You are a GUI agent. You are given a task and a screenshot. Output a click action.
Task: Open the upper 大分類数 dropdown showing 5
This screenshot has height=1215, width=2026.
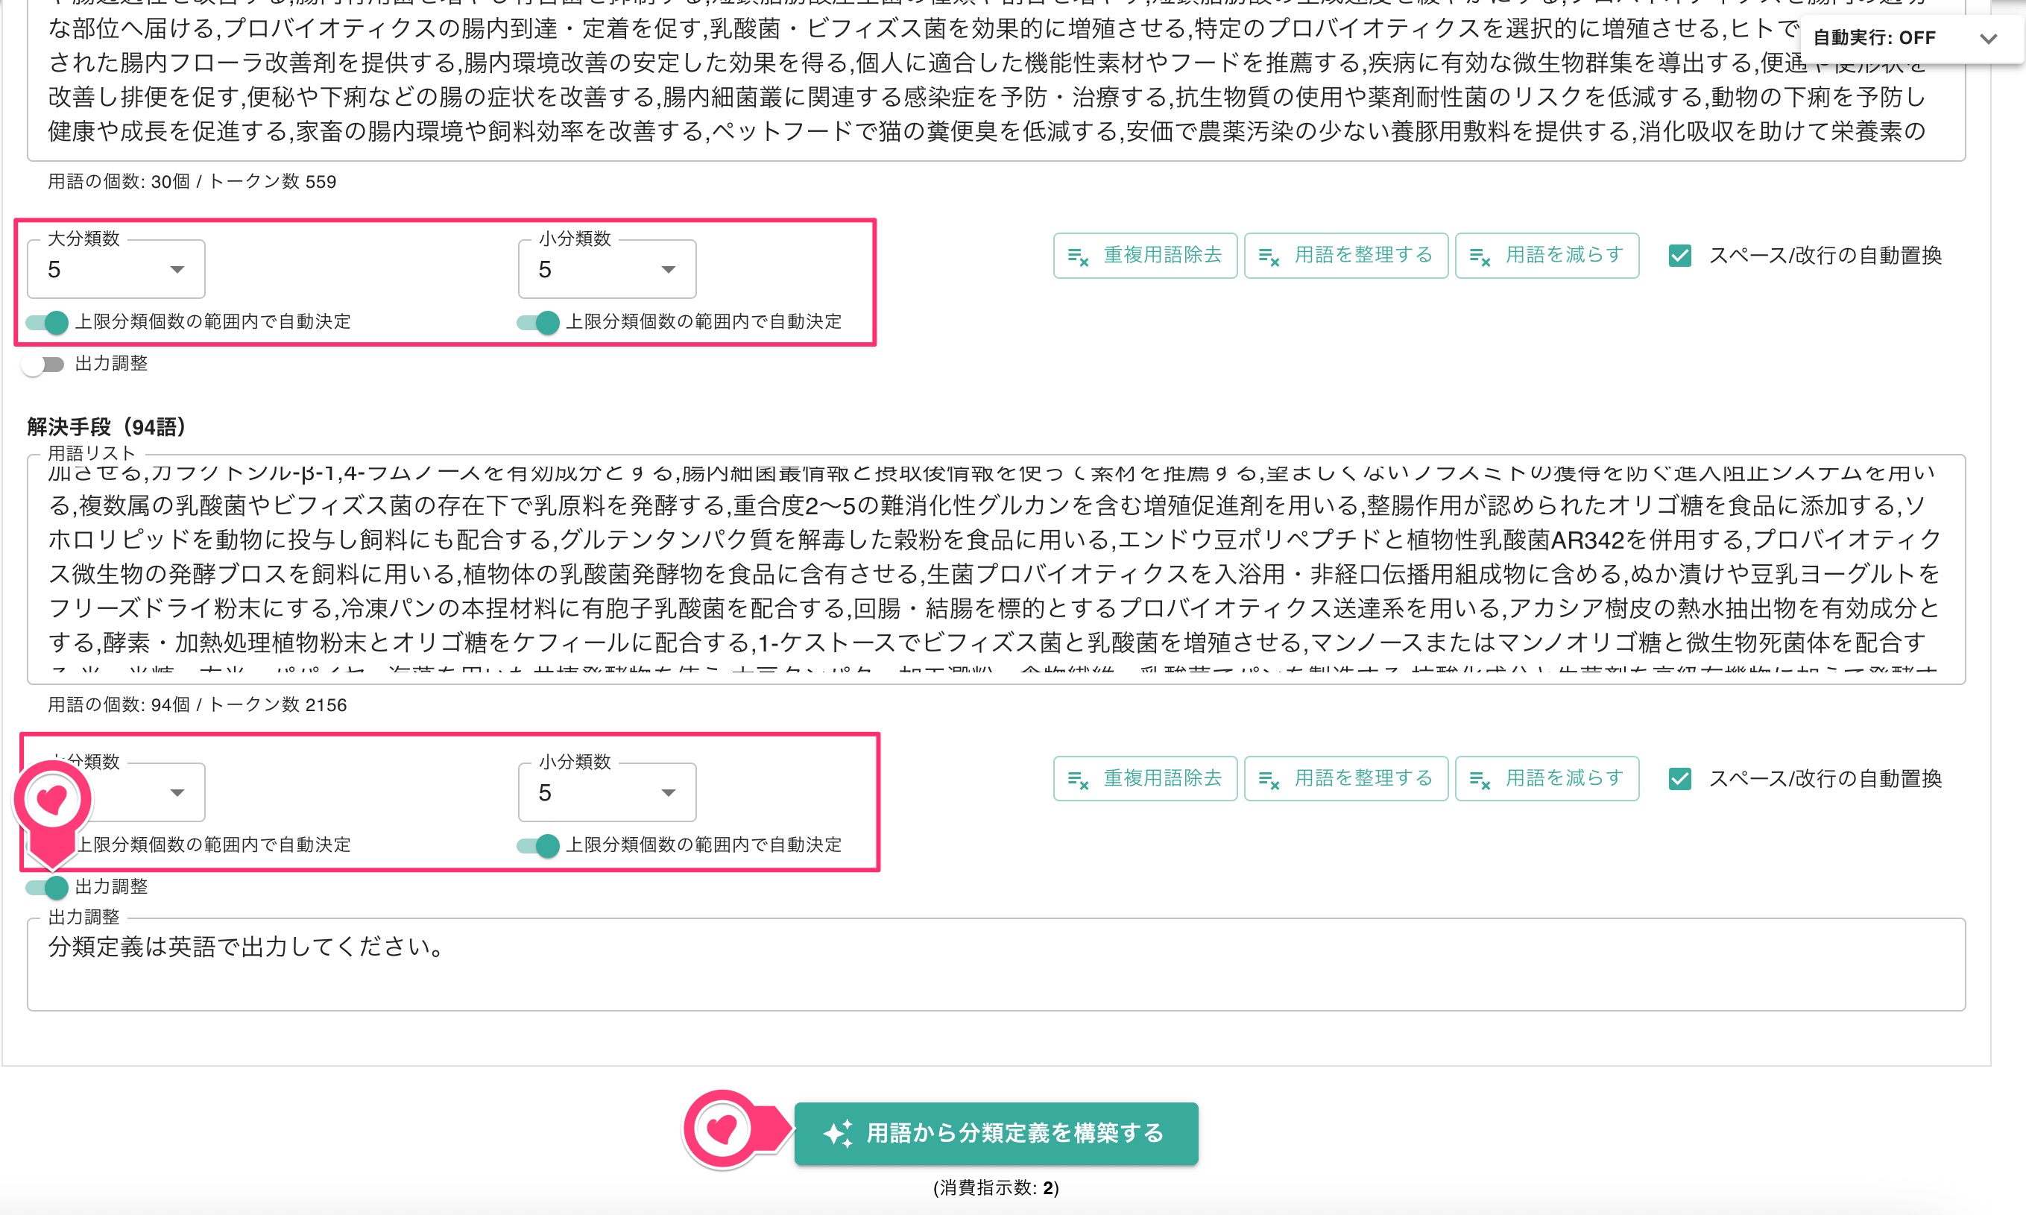coord(116,268)
